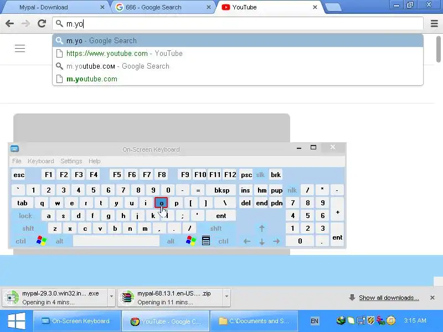Toggle the slk scroll lock key
This screenshot has width=443, height=332.
(x=260, y=175)
